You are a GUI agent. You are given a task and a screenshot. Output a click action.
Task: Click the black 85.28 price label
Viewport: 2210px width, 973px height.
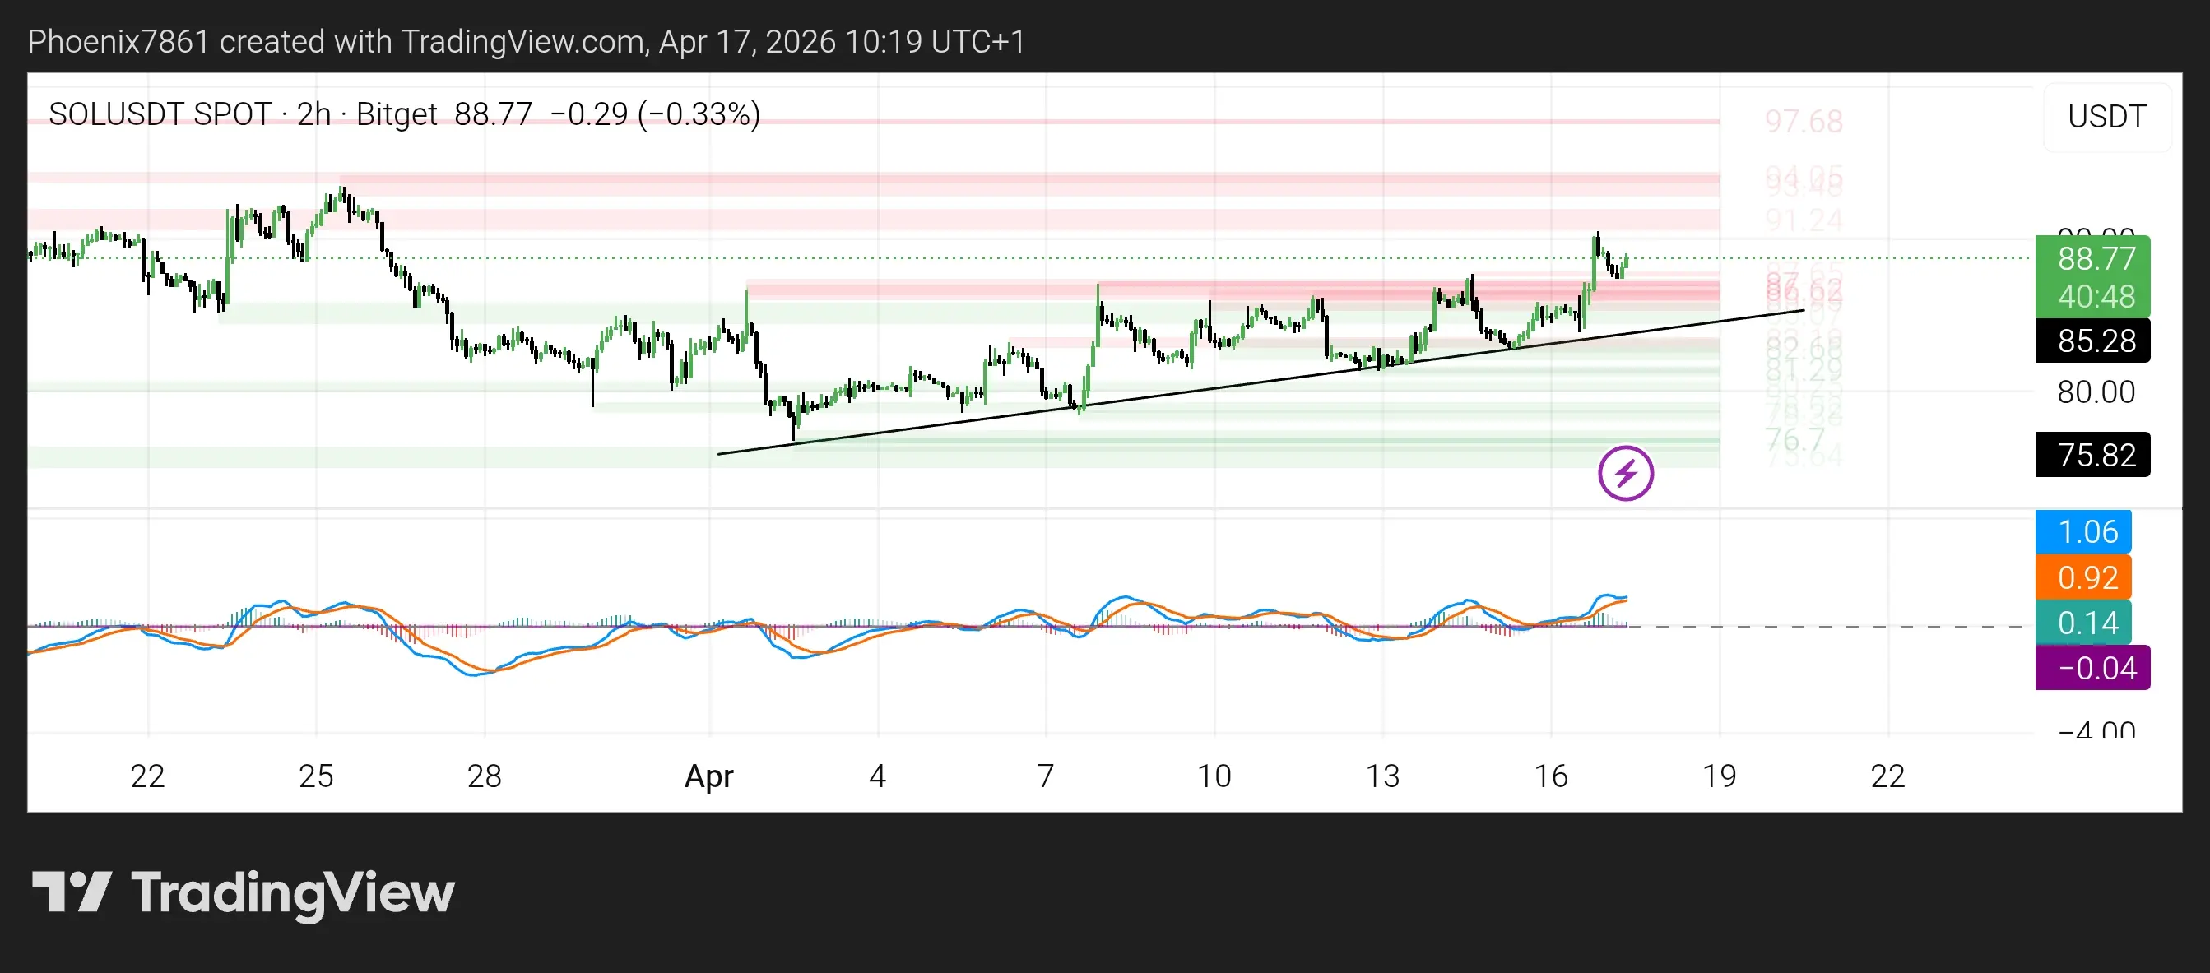point(2096,341)
